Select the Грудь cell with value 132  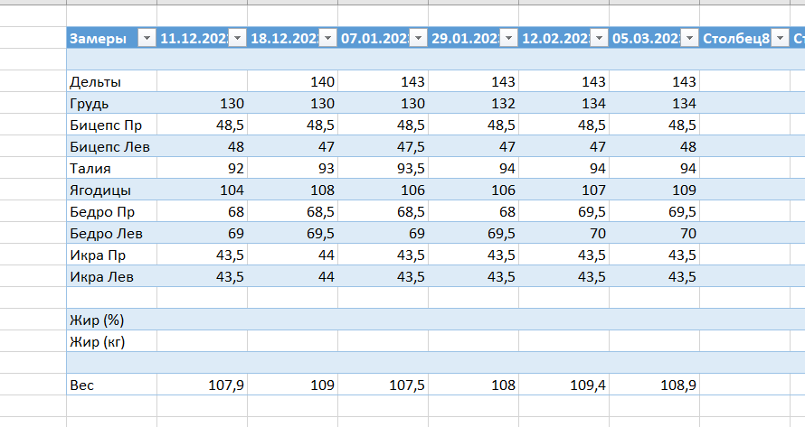point(473,104)
